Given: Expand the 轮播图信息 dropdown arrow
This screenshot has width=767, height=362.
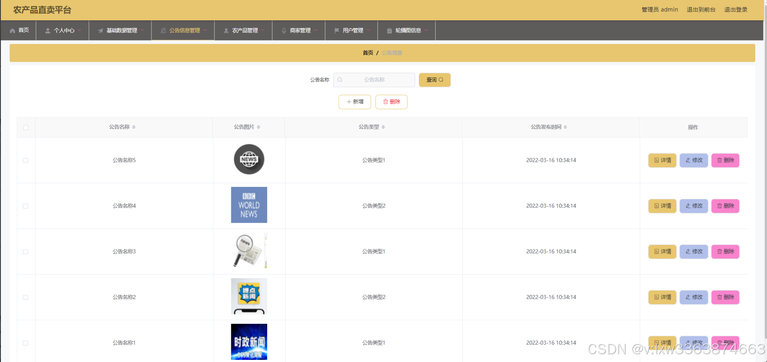Looking at the screenshot, I should point(426,30).
